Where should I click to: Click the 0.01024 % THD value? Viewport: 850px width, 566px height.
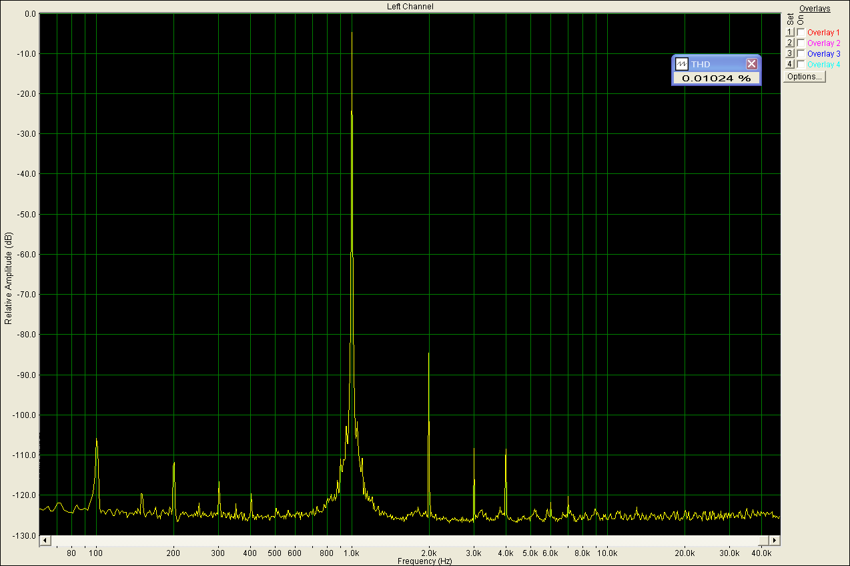click(716, 78)
